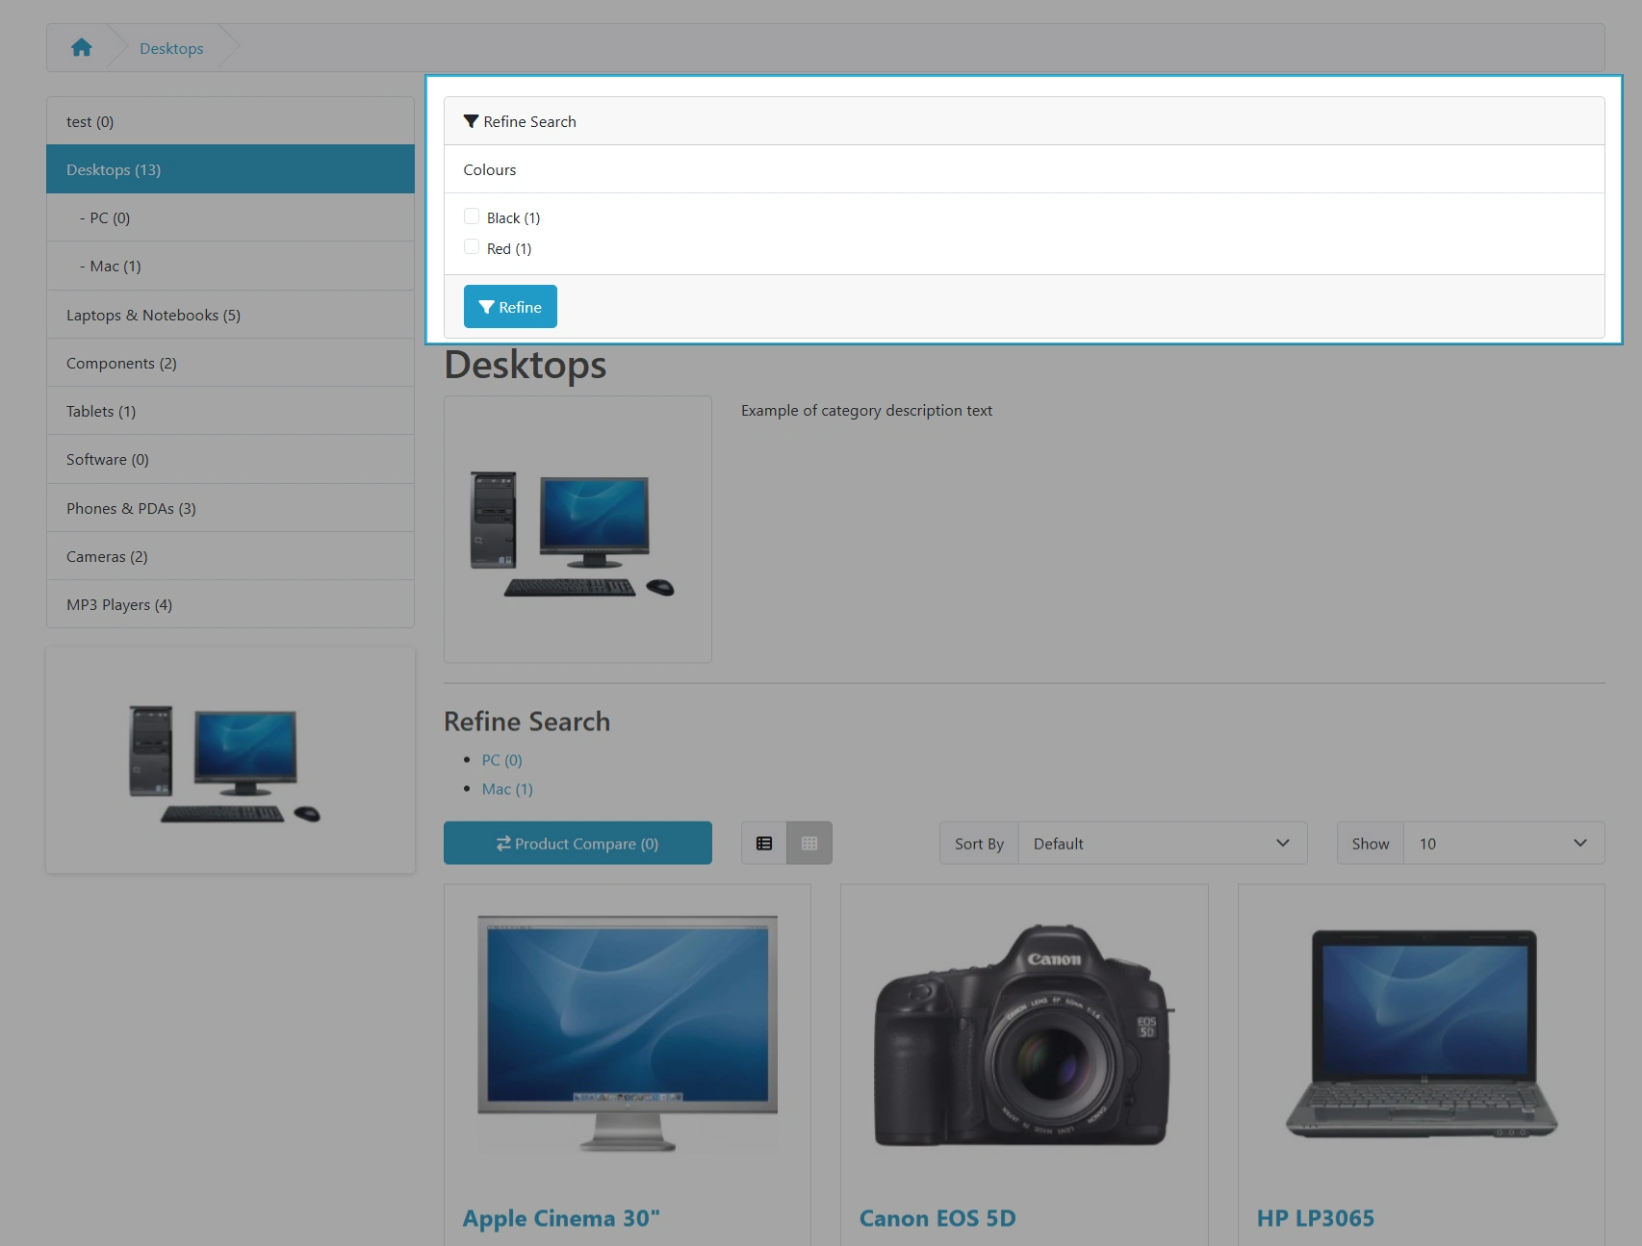
Task: Click the Apple Cinema monitor product image
Action: [x=628, y=1034]
